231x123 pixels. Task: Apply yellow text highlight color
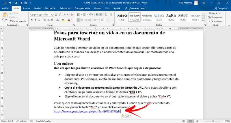[63, 20]
